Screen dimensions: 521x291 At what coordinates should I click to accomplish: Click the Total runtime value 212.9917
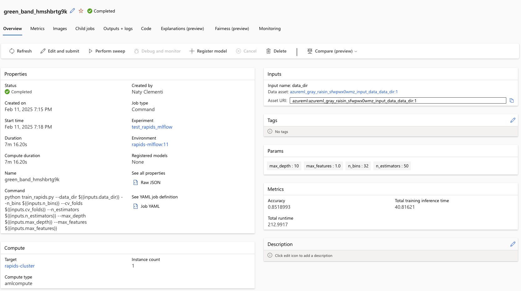(278, 224)
